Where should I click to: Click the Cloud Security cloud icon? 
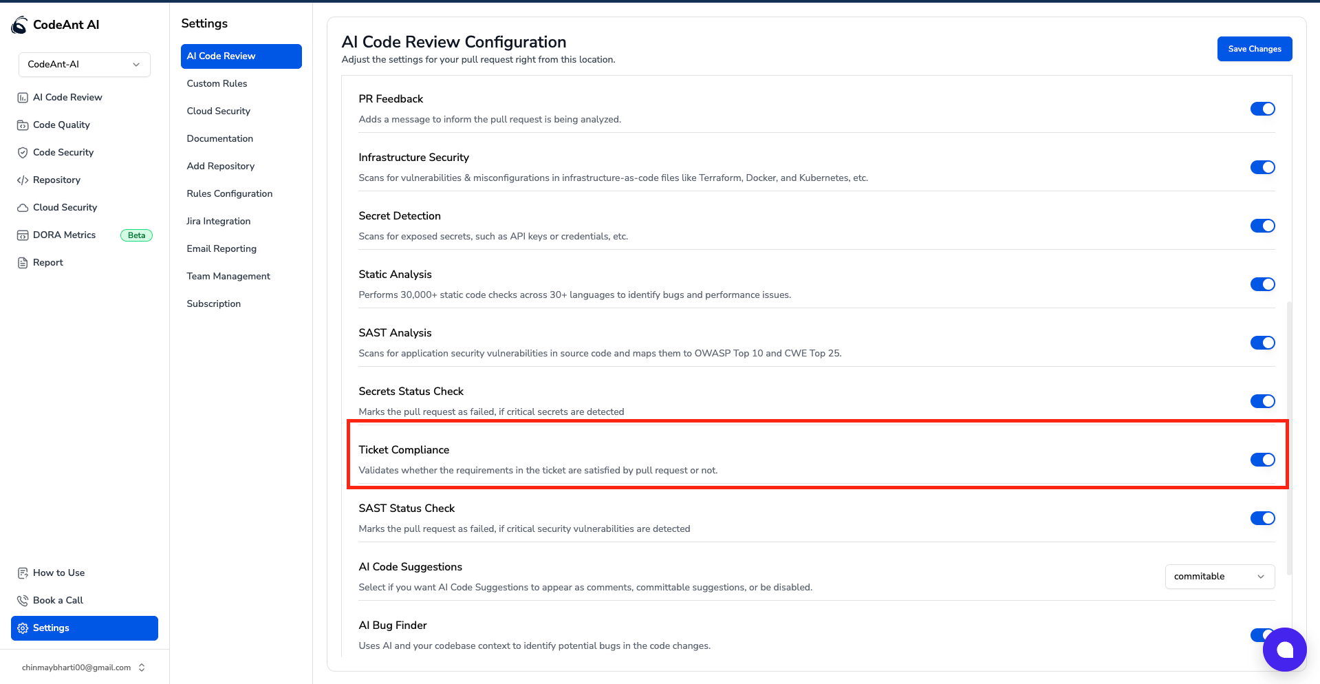click(x=23, y=208)
